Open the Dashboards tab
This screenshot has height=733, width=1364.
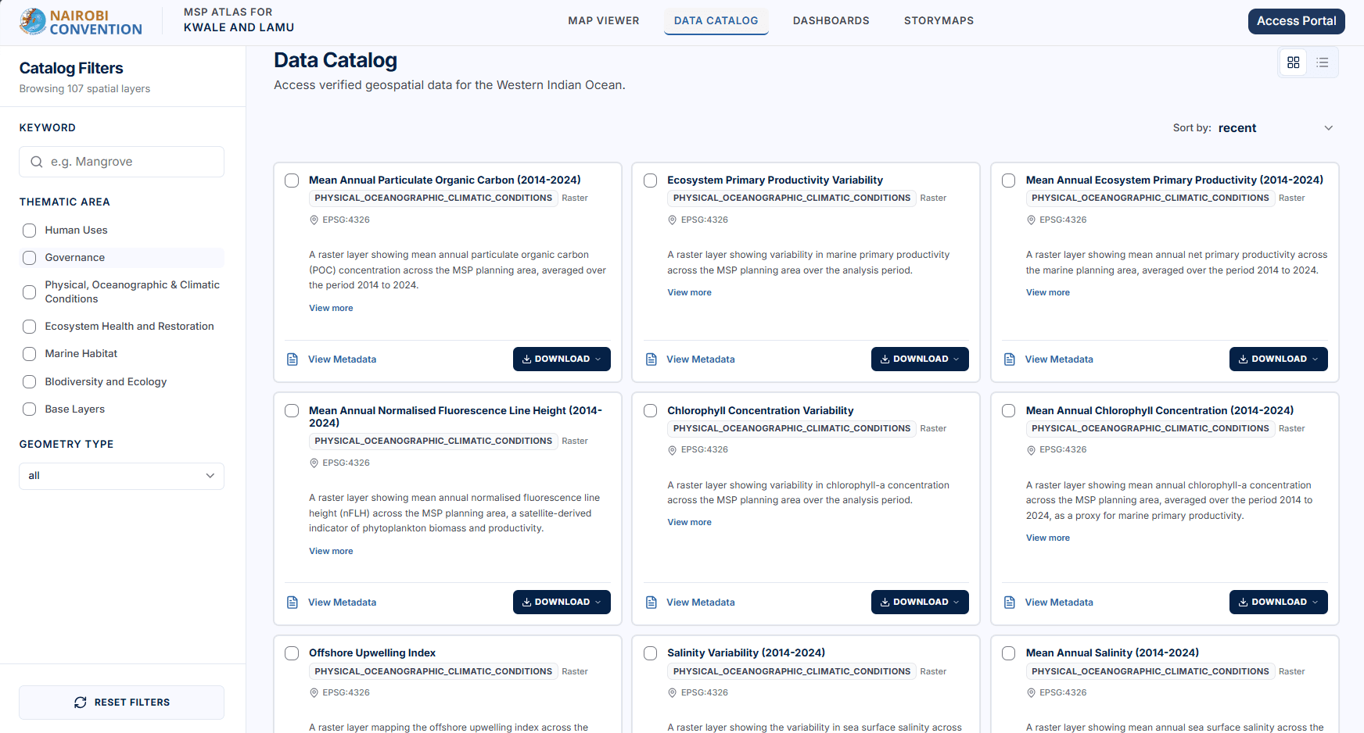click(831, 21)
